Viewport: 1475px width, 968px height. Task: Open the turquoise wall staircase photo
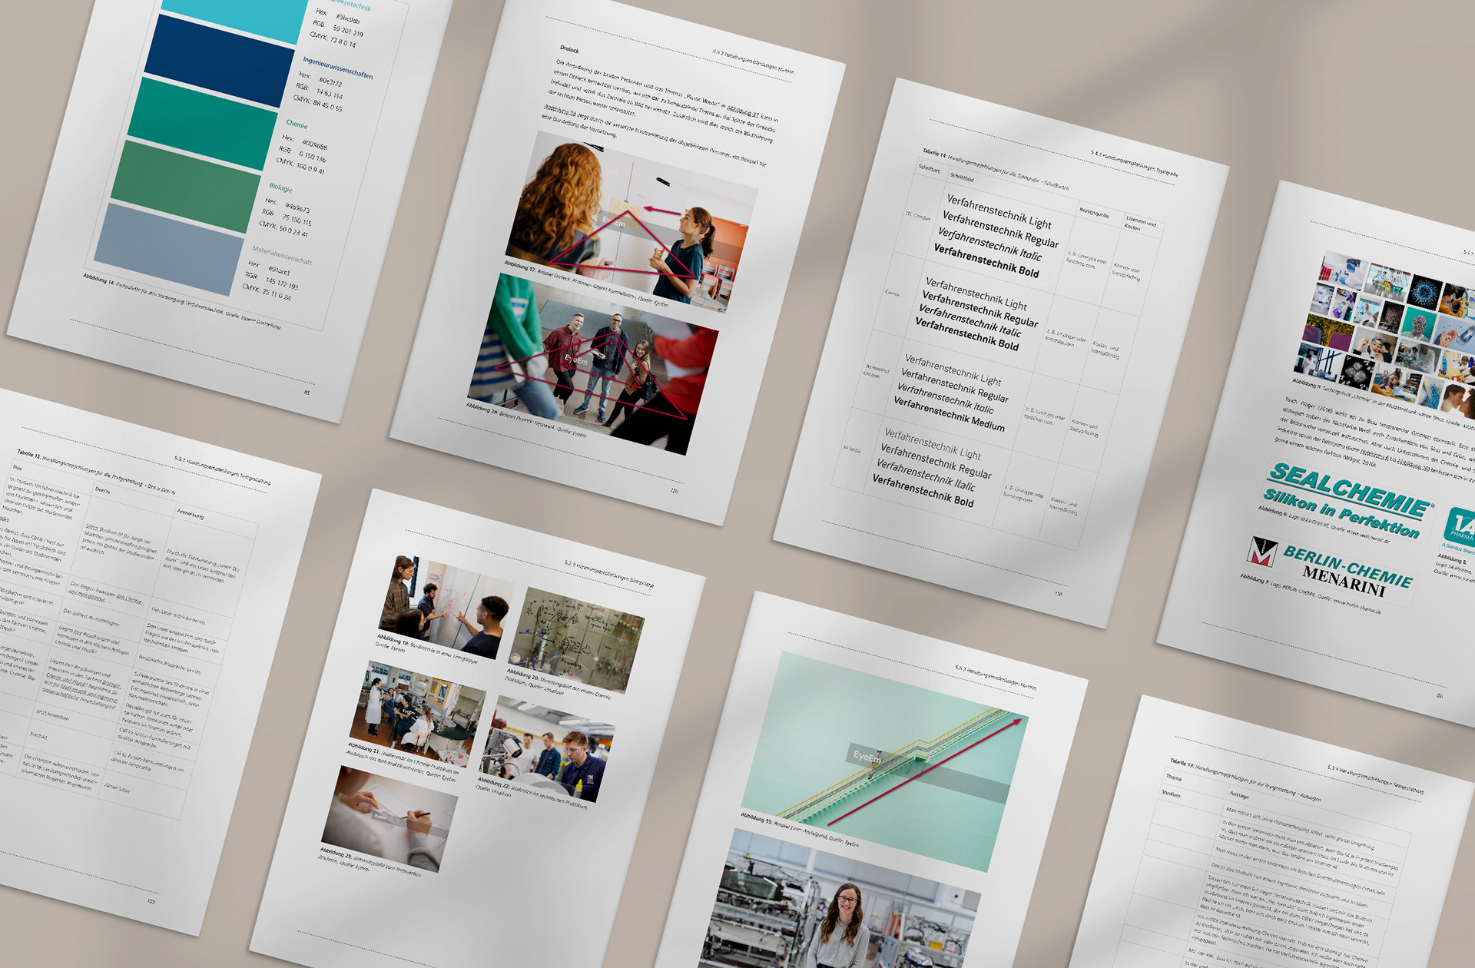coord(885,761)
